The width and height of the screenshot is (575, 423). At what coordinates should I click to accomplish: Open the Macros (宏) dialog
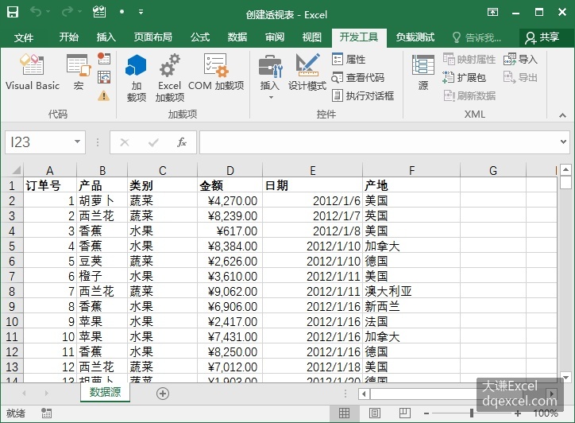click(x=79, y=72)
